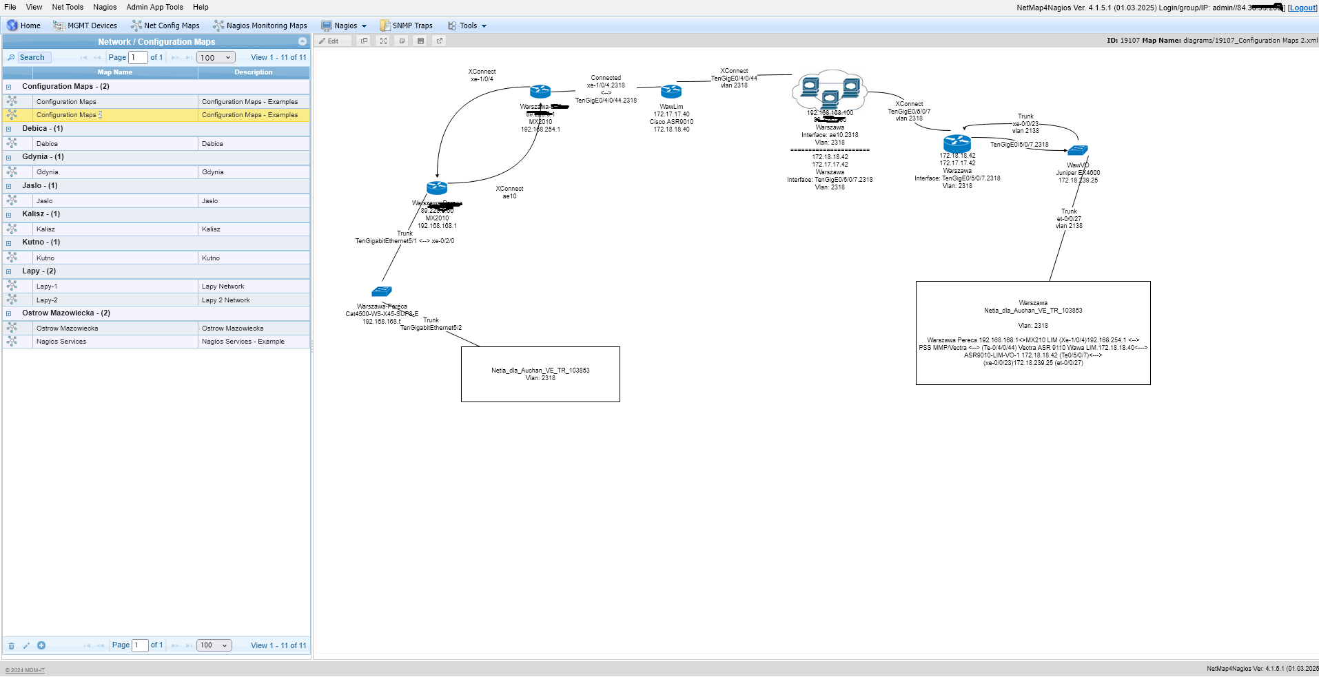This screenshot has width=1319, height=677.
Task: Collapse the Network / Configuration Maps panel
Action: [302, 42]
